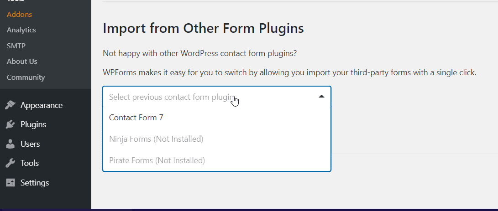
Task: Collapse the dropdown using the arrow
Action: click(321, 96)
